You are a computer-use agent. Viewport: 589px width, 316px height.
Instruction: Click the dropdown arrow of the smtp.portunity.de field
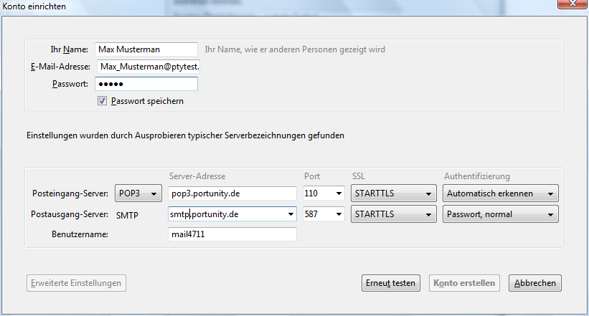[x=291, y=214]
